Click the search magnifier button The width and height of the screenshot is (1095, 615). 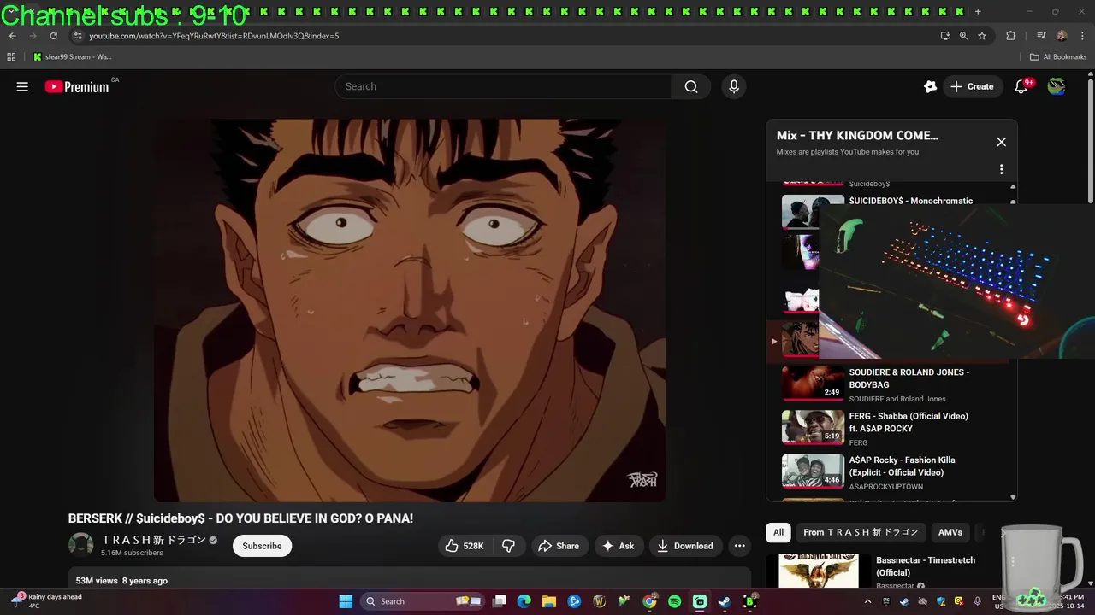(691, 86)
